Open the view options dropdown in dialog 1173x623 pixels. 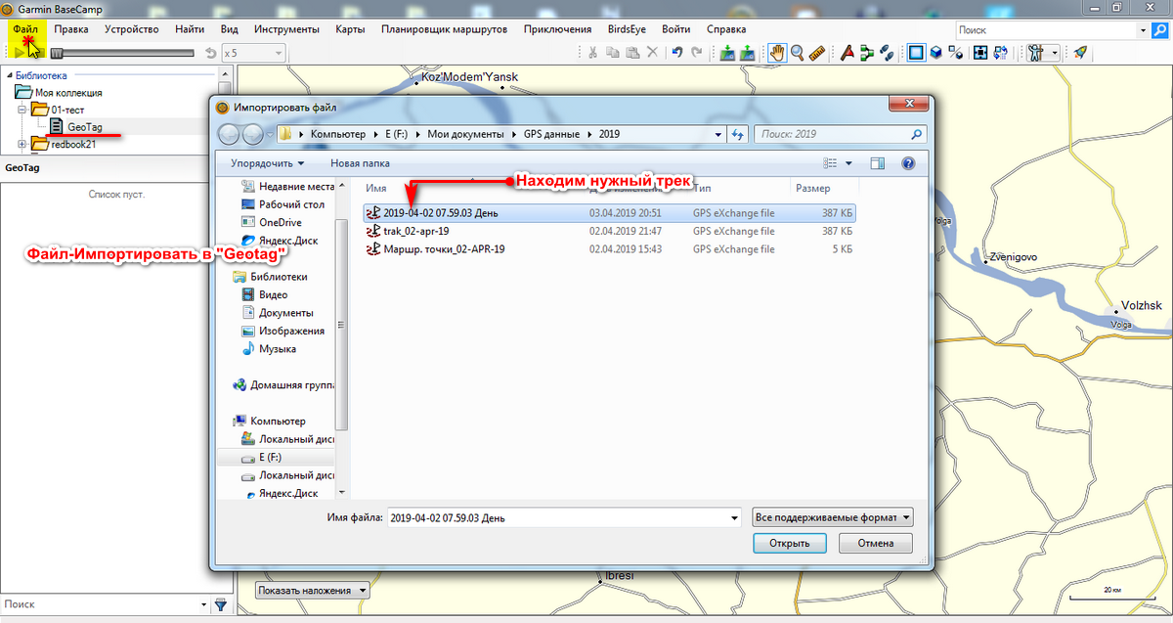pyautogui.click(x=848, y=163)
